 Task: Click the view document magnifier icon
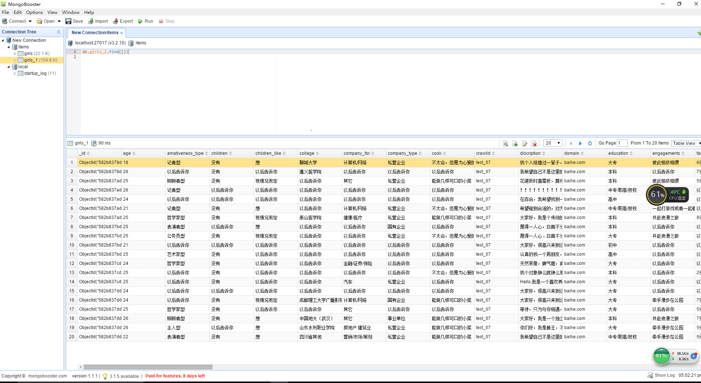pyautogui.click(x=505, y=143)
